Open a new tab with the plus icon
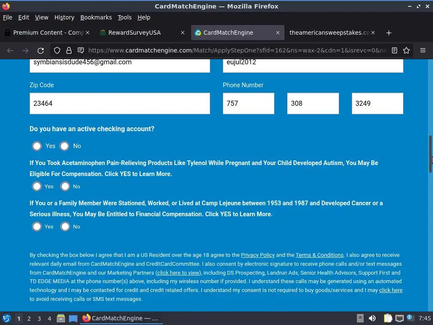 389,33
